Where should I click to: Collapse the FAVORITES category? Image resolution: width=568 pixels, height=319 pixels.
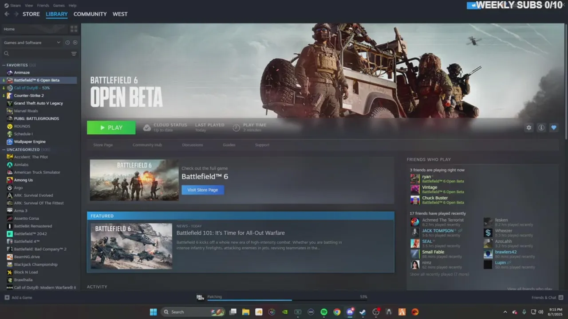(4, 65)
